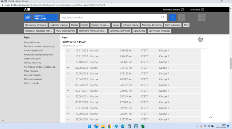
Task: Click Techniczna informacja serw... button
Action: tap(92, 31)
